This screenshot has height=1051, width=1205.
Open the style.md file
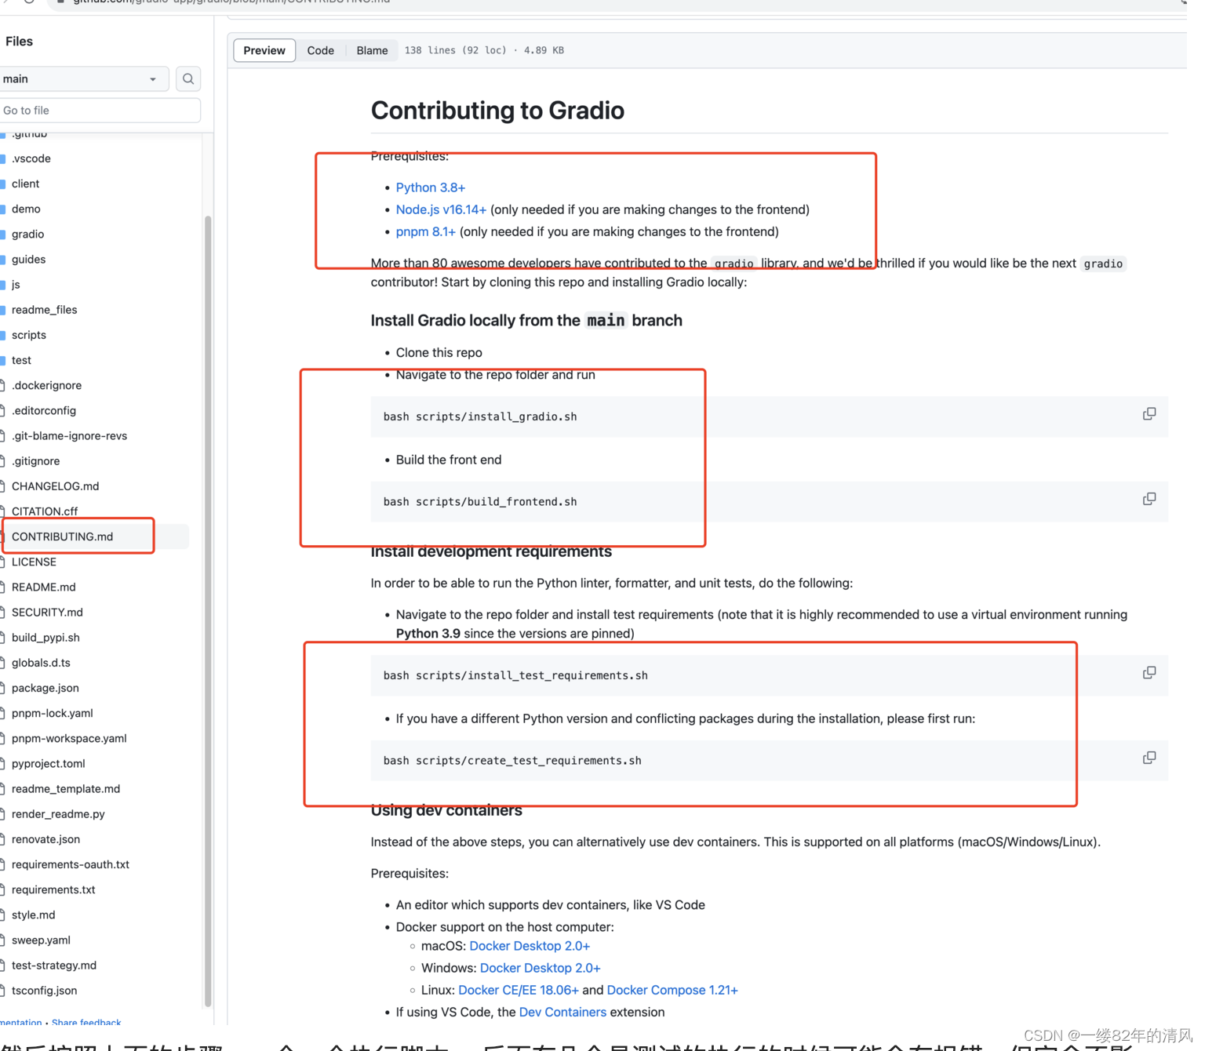point(33,915)
